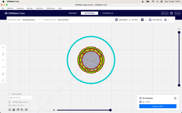The height and width of the screenshot is (113, 182).
Task: Expand the print settings panel chevron
Action: pos(172,20)
